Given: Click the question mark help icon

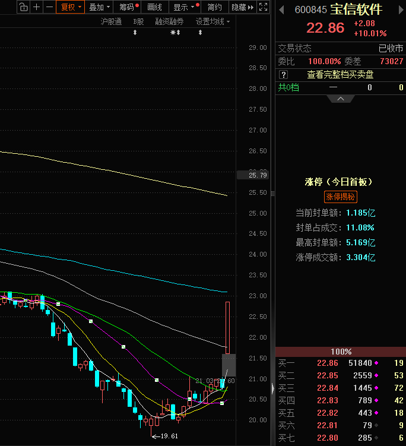Looking at the screenshot, I should pos(283,74).
